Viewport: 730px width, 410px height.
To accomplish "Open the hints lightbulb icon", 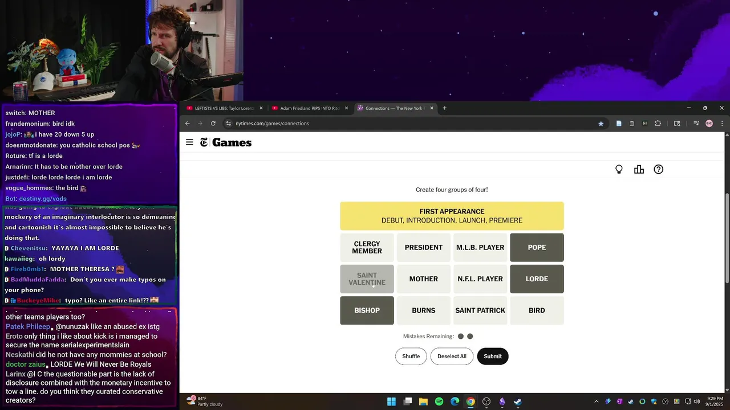I will click(619, 169).
